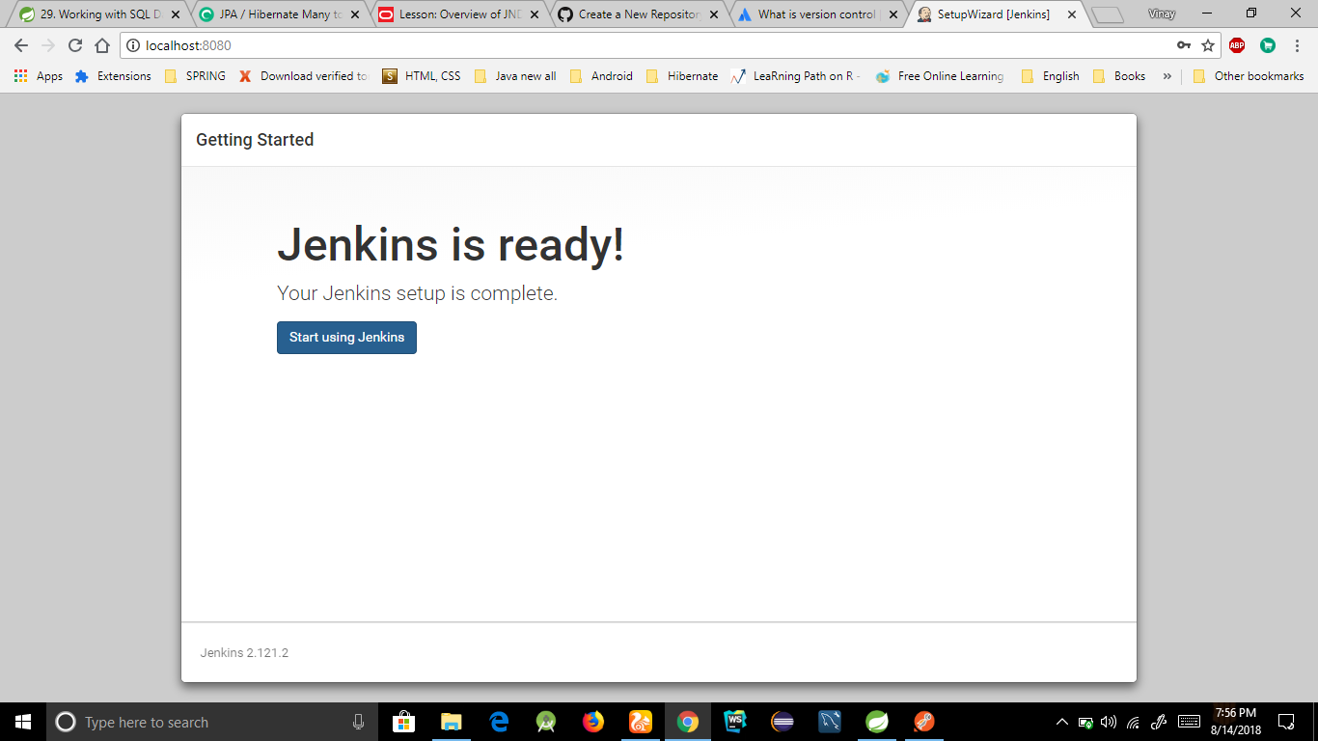Screen dimensions: 1318x741
Task: Click the Start using Jenkins button
Action: tap(346, 338)
